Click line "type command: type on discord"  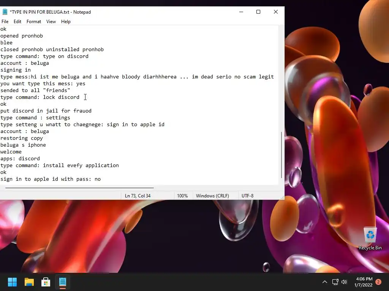coord(44,56)
